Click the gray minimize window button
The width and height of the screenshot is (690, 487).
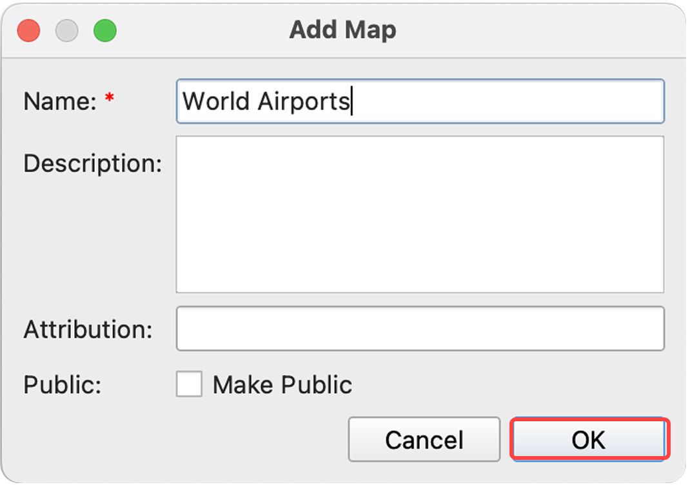pyautogui.click(x=66, y=30)
